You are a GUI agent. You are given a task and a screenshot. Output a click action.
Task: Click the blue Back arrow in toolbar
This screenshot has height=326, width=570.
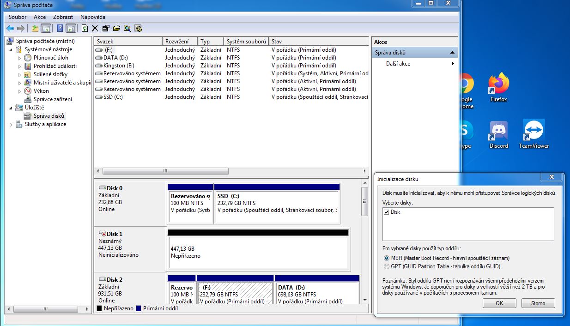10,29
